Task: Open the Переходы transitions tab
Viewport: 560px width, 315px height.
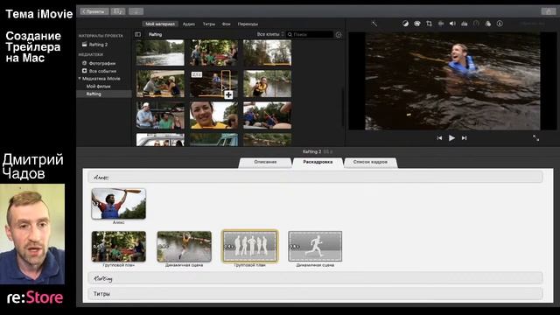Action: (x=248, y=24)
